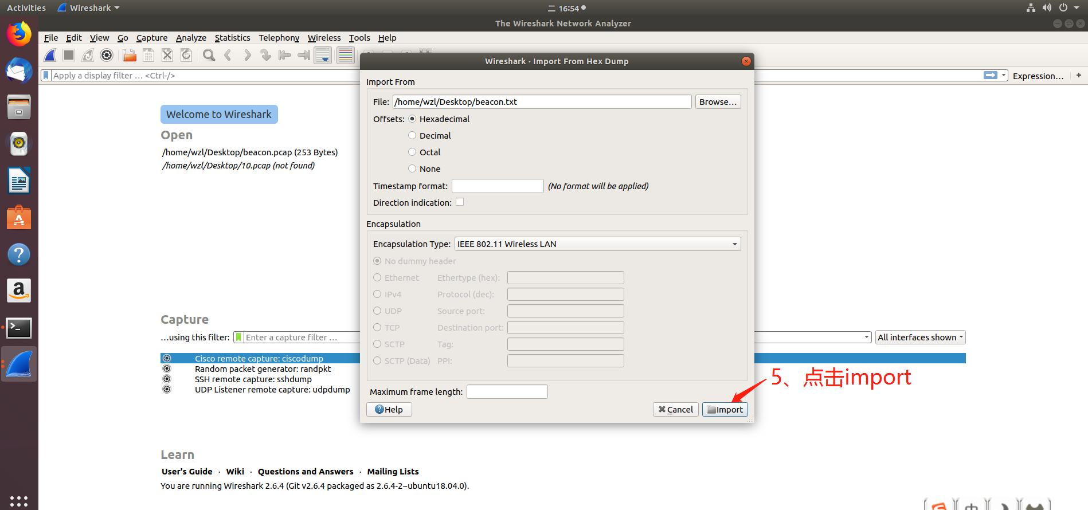This screenshot has width=1088, height=510.
Task: Click the restart current capture icon
Action: click(88, 55)
